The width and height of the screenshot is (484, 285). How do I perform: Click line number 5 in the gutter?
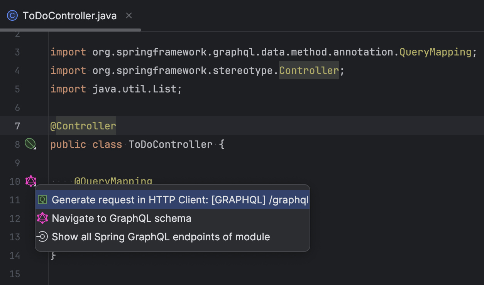pyautogui.click(x=17, y=89)
